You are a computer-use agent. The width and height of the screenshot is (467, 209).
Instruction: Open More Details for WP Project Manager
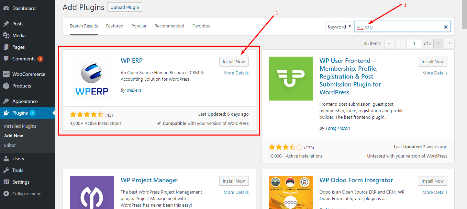coord(236,193)
